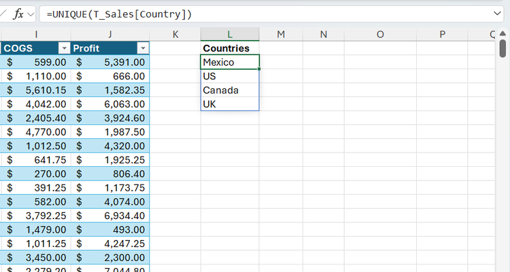Expand the formula bar with the chevron
The image size is (510, 272).
click(497, 14)
